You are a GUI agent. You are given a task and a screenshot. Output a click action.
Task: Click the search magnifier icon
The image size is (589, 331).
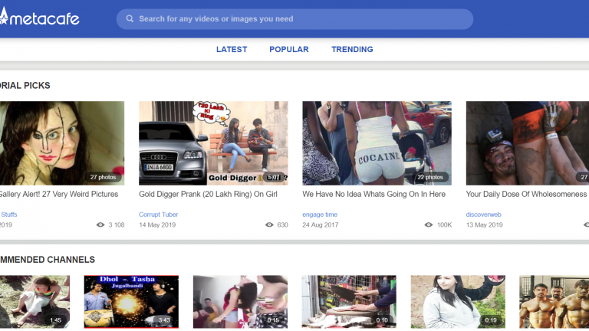(x=130, y=19)
